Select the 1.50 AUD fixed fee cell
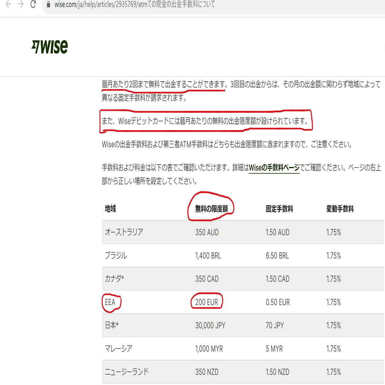 pos(277,232)
